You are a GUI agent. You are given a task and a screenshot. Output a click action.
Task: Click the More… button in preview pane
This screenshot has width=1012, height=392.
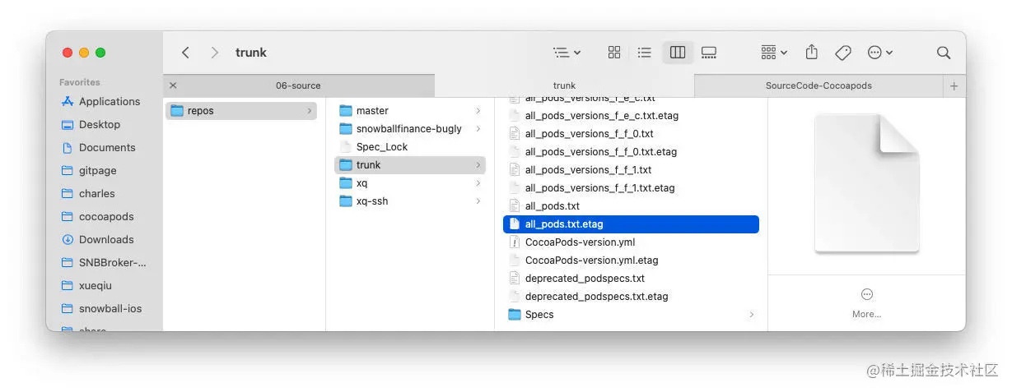click(x=866, y=303)
